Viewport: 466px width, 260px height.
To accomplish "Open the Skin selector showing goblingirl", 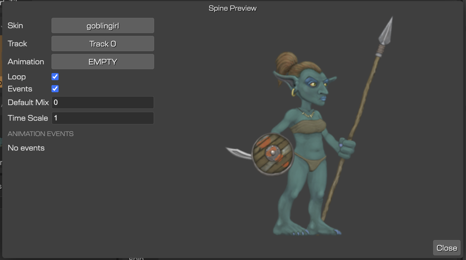I will (x=102, y=25).
